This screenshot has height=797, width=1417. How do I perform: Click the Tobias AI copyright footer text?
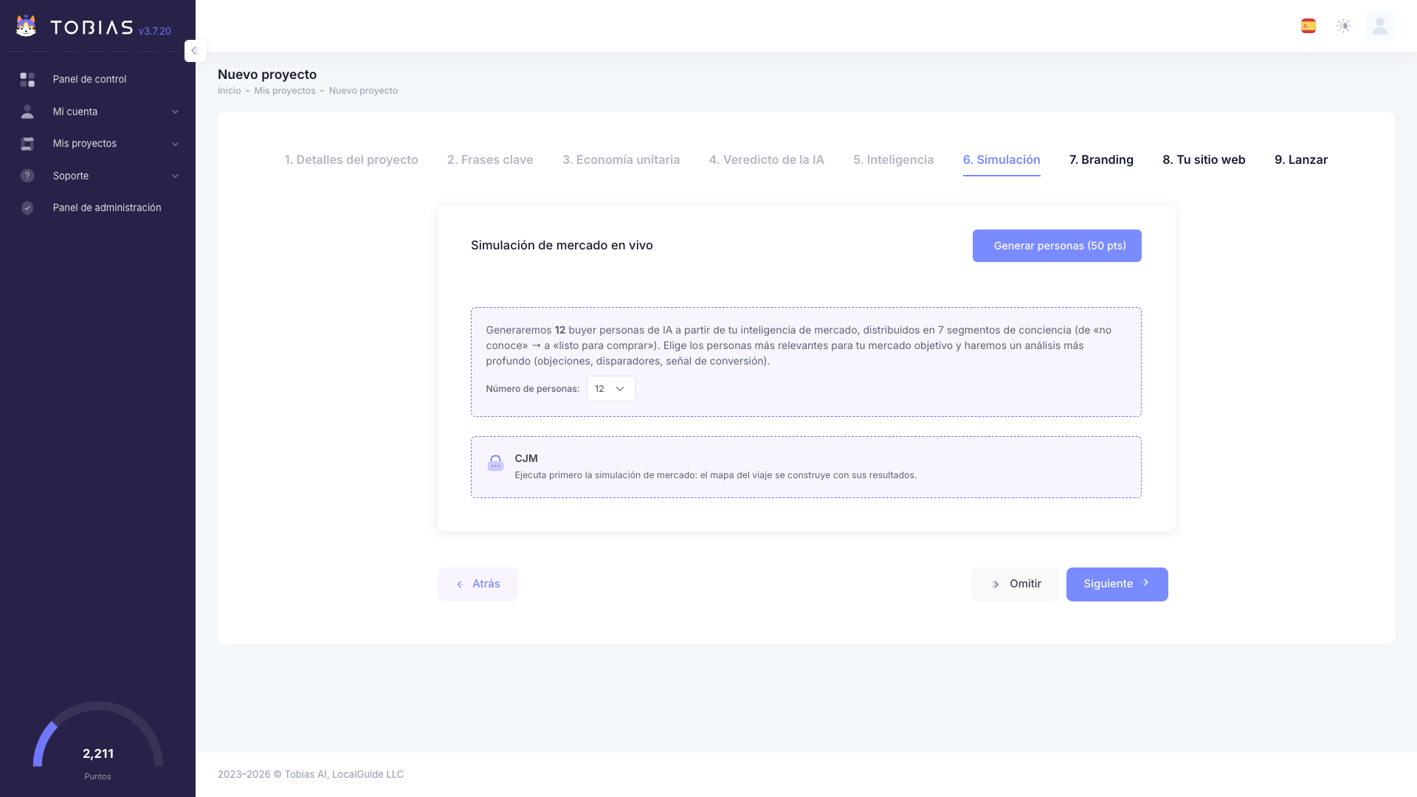(311, 775)
